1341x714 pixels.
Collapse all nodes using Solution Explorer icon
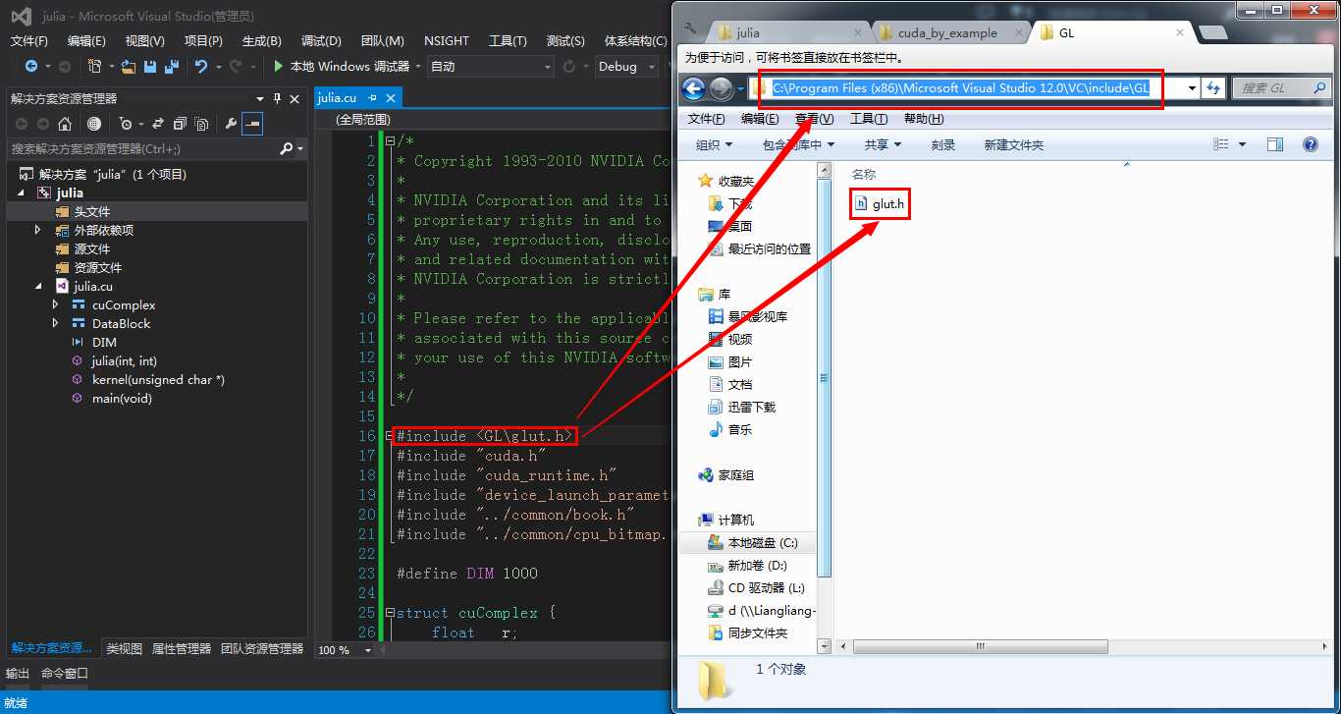pos(180,124)
